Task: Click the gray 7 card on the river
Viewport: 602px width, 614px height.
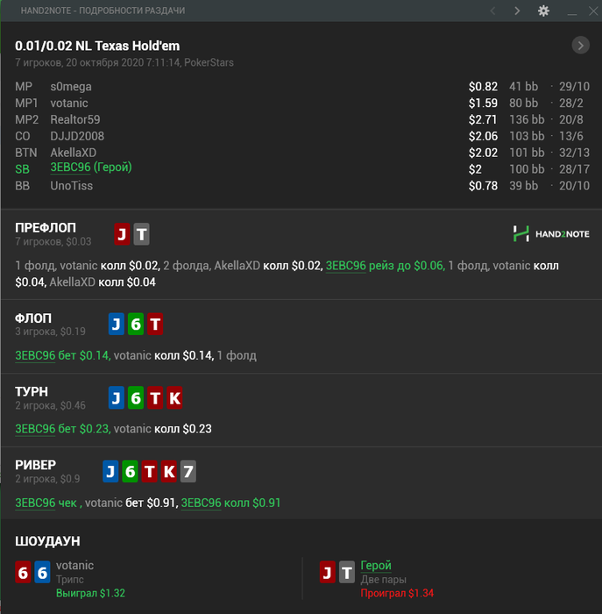Action: click(x=188, y=471)
